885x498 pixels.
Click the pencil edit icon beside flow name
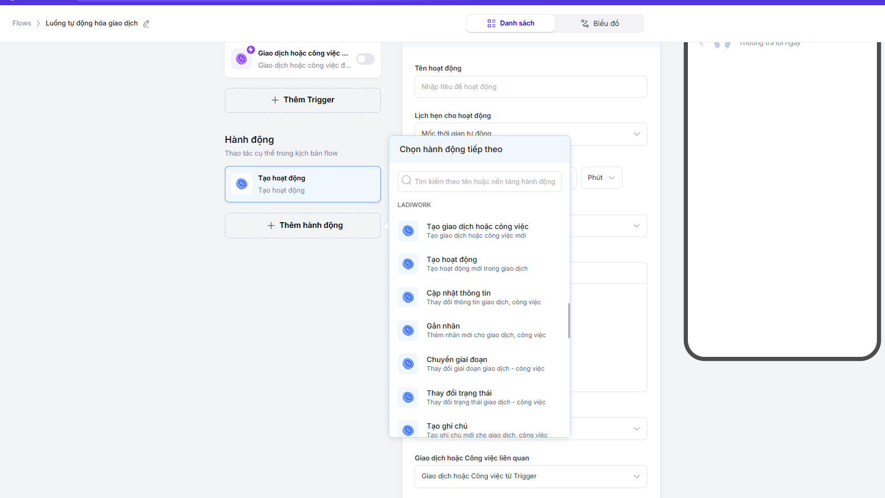click(146, 24)
